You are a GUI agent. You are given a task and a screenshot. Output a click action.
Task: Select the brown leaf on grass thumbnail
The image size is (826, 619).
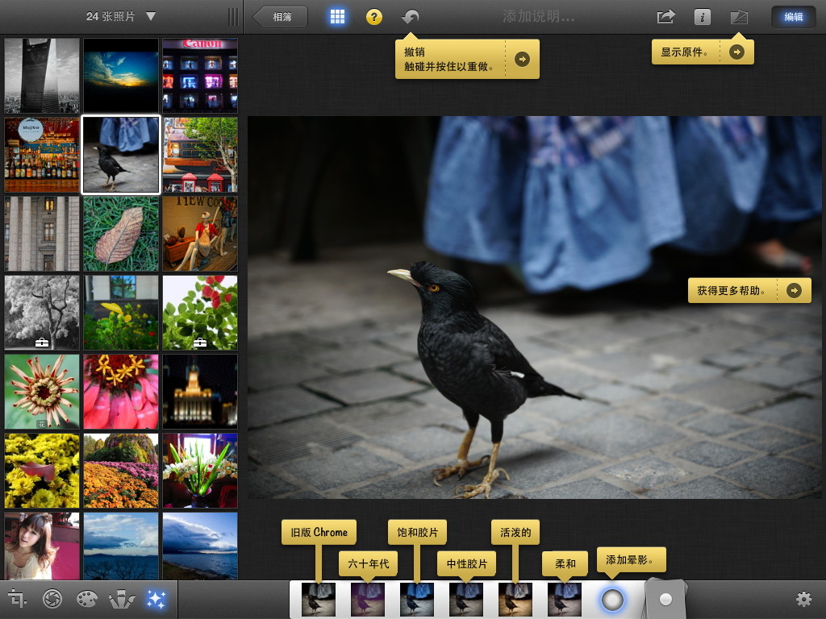(x=121, y=234)
